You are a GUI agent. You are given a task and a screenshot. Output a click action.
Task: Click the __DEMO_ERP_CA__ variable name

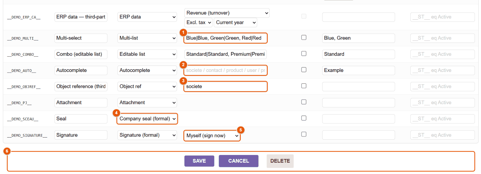pyautogui.click(x=24, y=17)
